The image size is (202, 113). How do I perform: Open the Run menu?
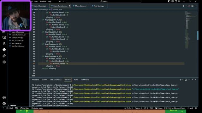36,1
